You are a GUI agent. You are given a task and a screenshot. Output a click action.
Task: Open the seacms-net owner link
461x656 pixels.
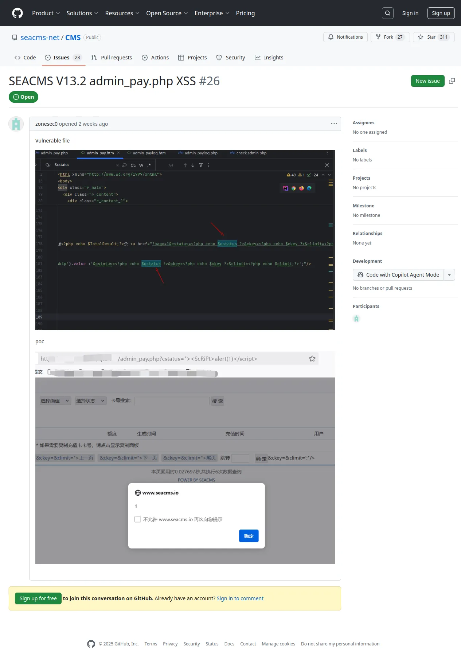point(40,38)
